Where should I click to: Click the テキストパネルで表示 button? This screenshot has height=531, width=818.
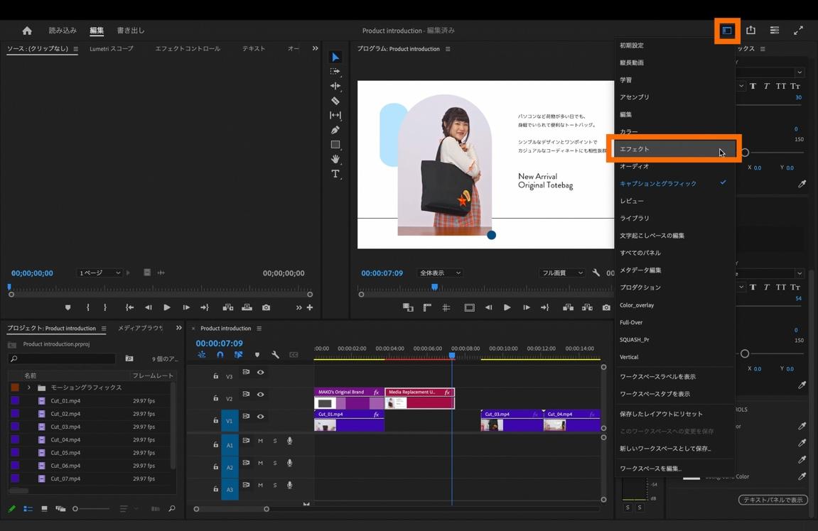pyautogui.click(x=773, y=500)
